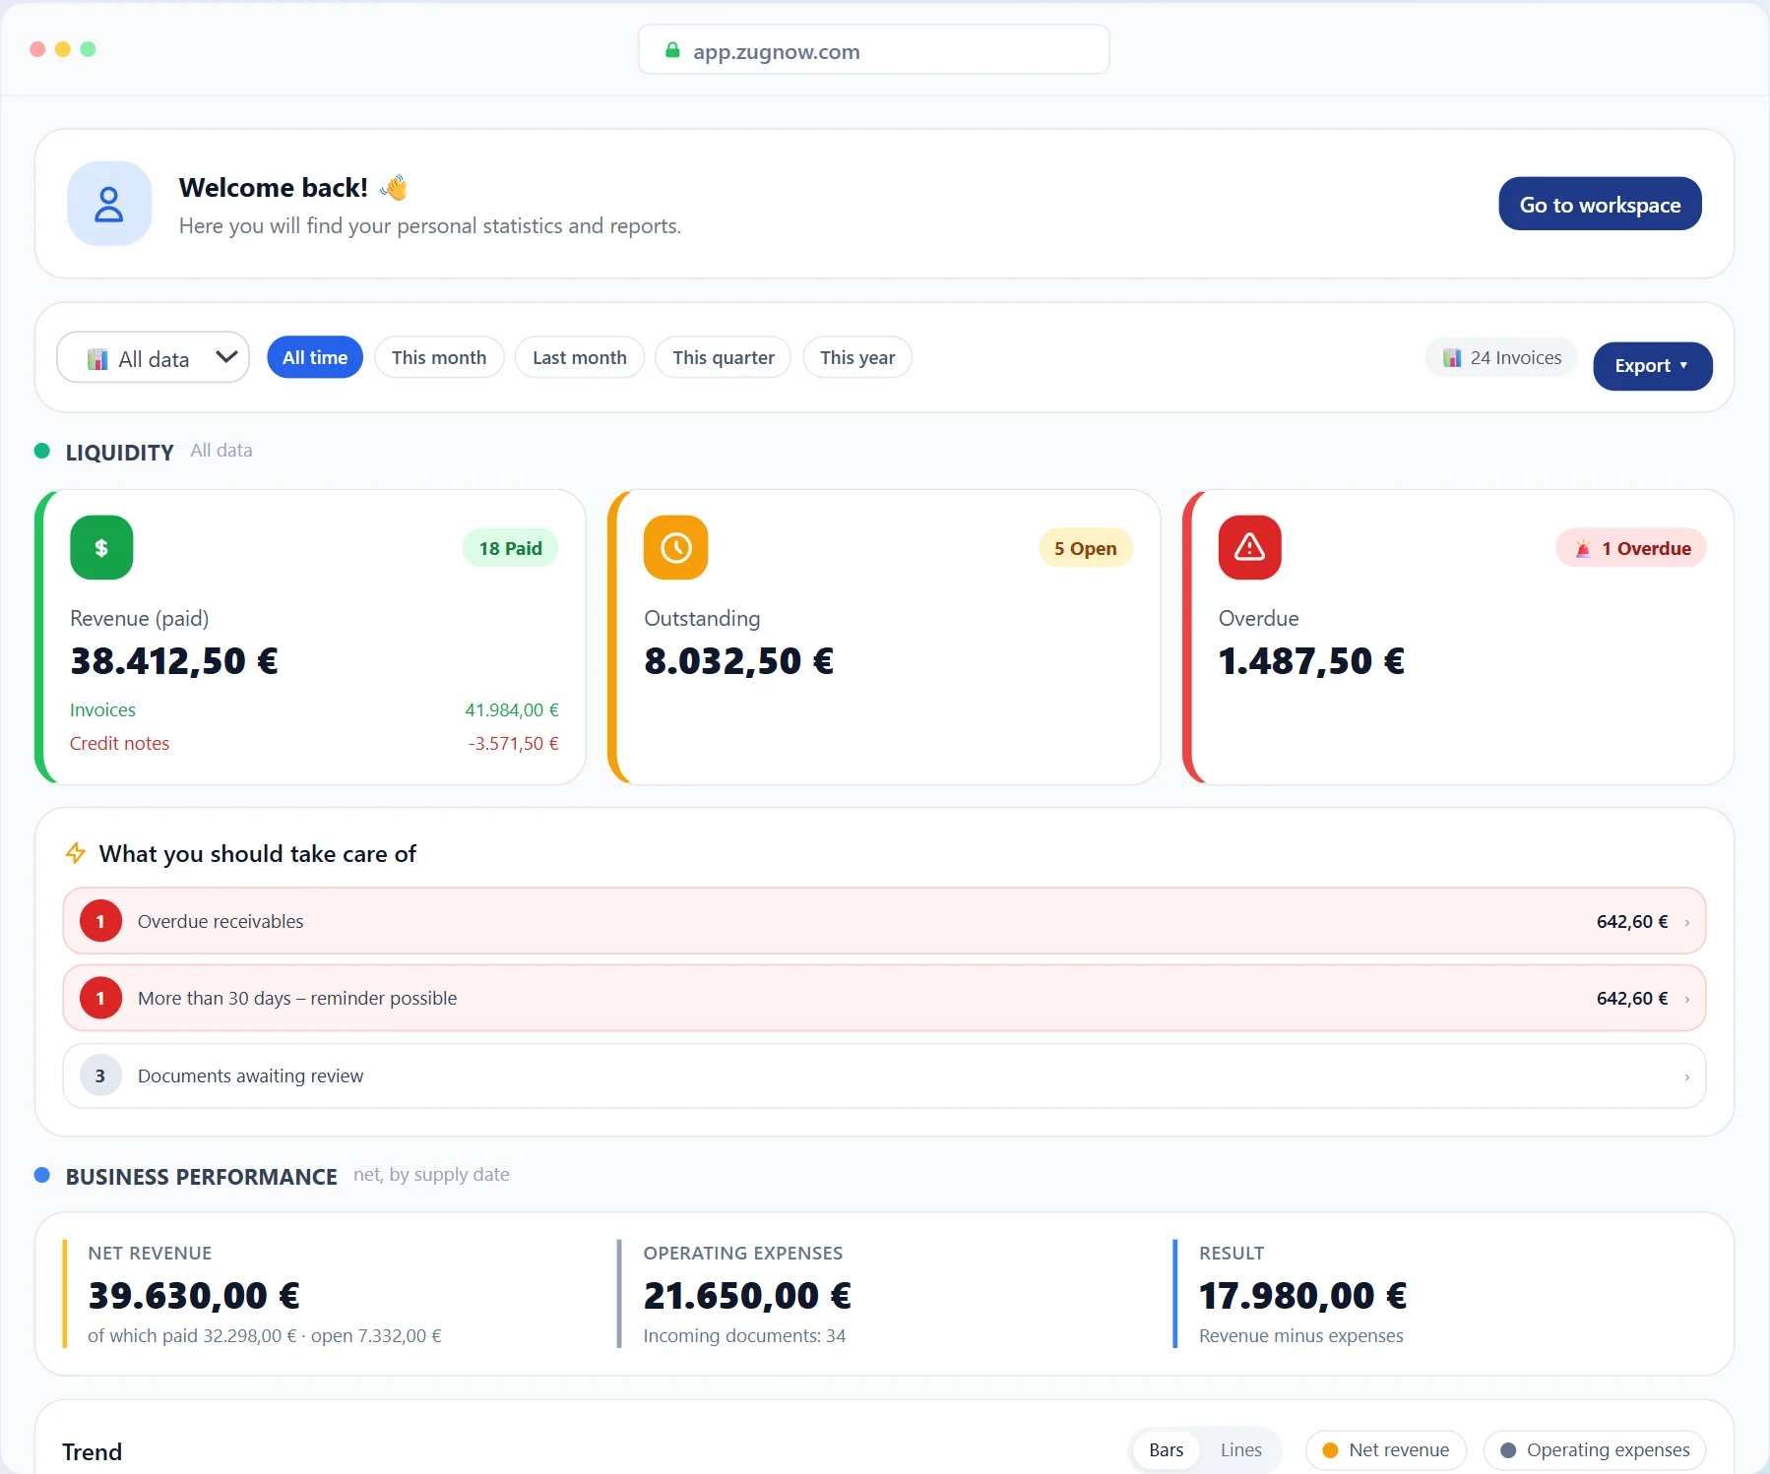Click Incoming documents: 34 text
The height and width of the screenshot is (1474, 1770).
coord(744,1335)
